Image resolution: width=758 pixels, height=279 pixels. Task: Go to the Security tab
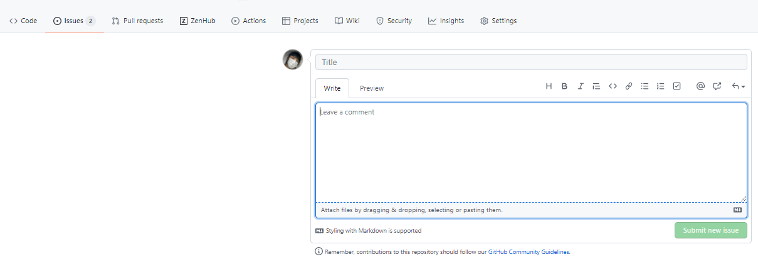pos(394,21)
